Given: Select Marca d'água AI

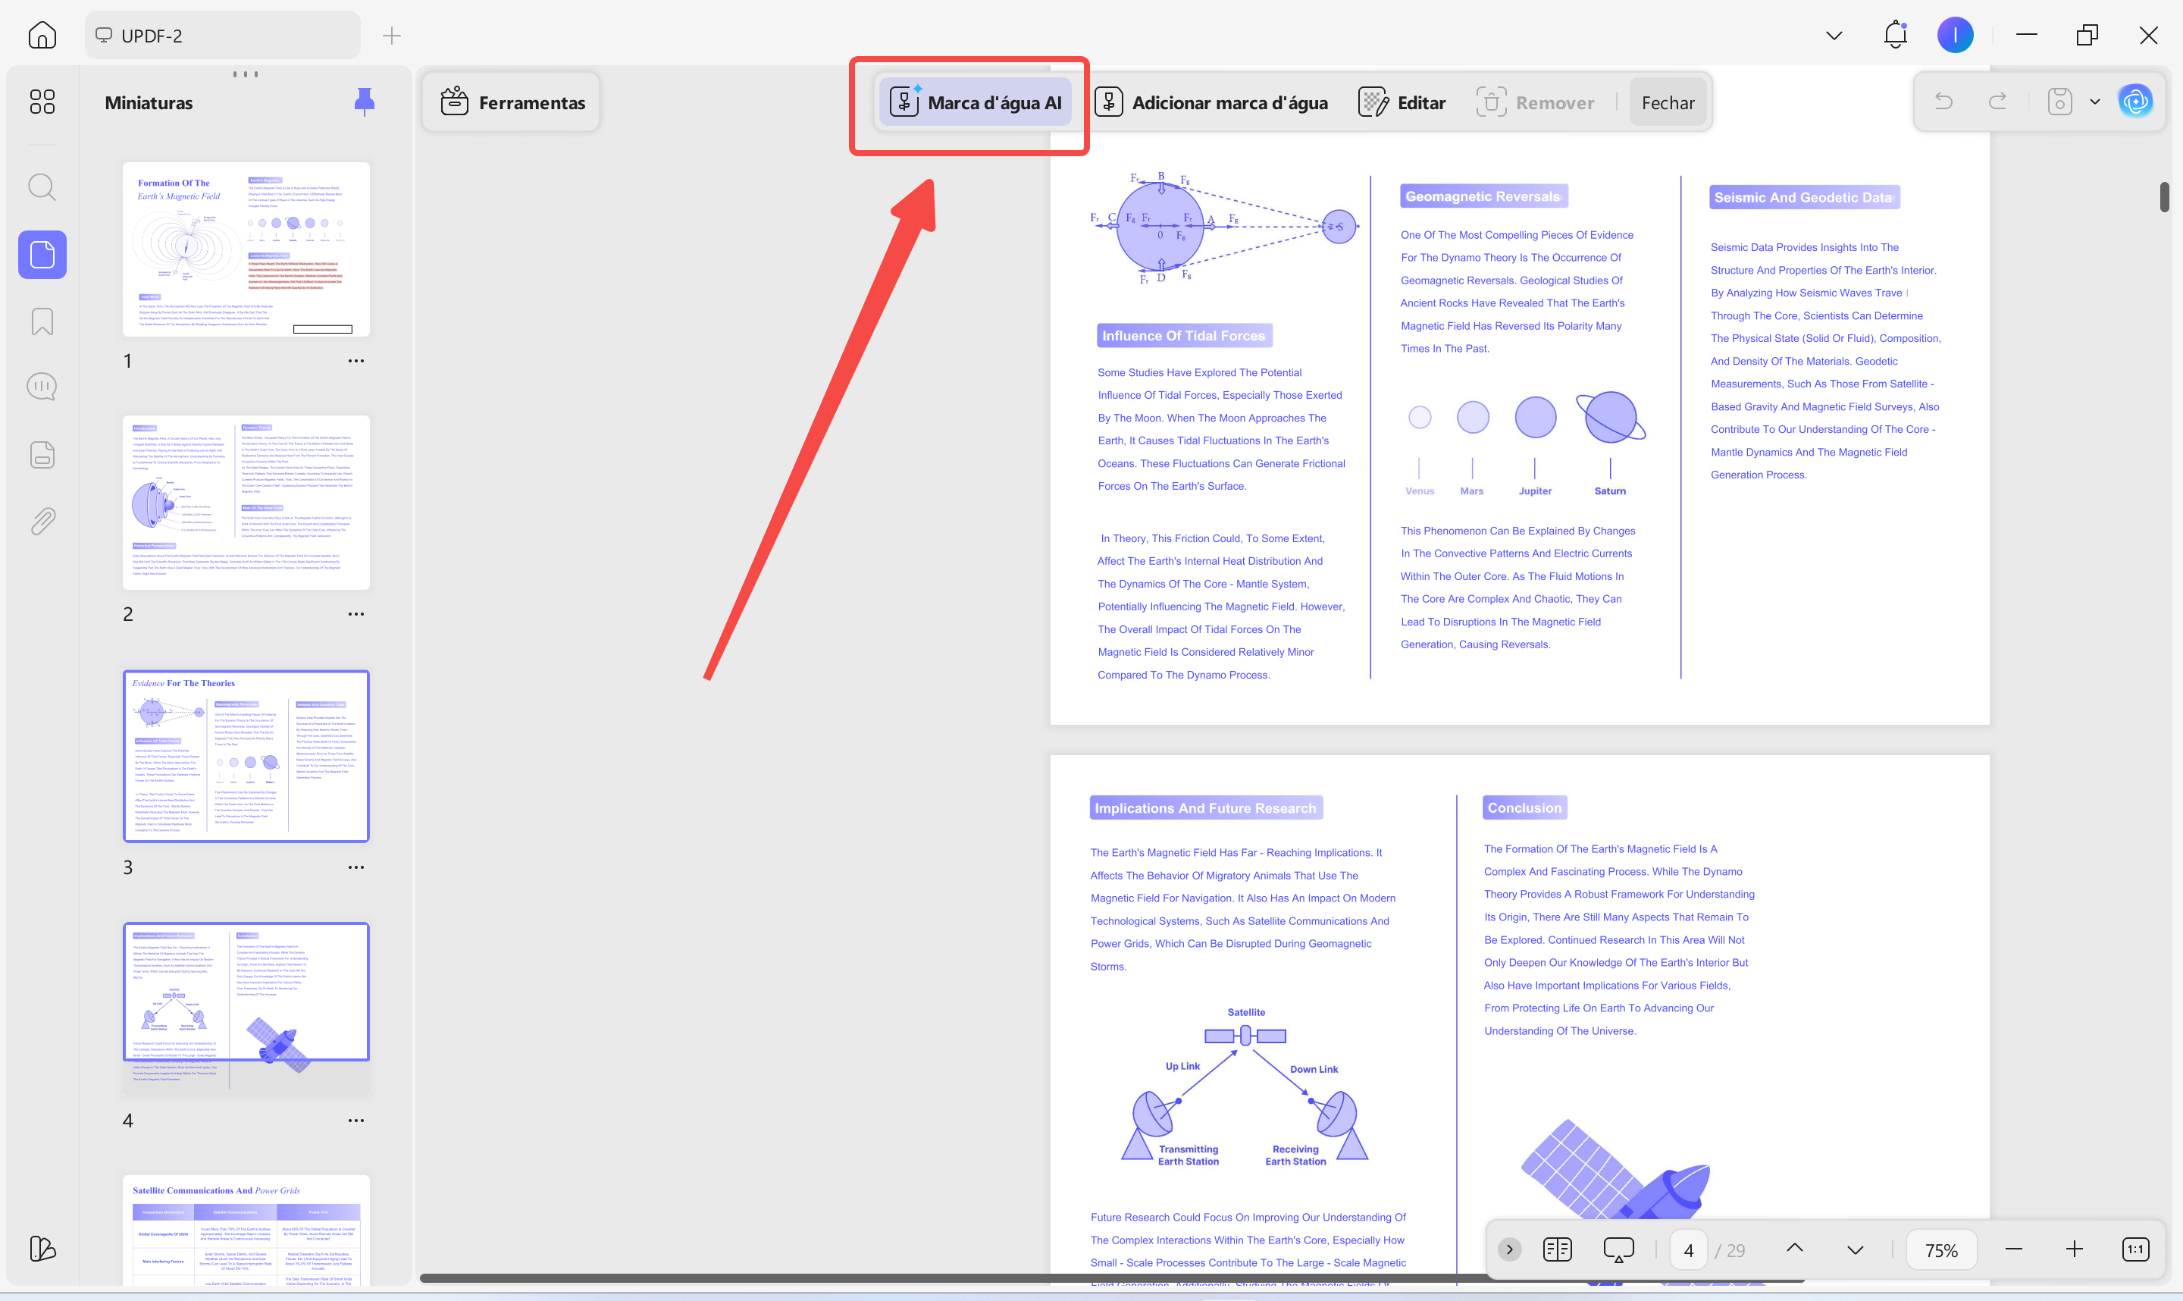Looking at the screenshot, I should click(976, 102).
